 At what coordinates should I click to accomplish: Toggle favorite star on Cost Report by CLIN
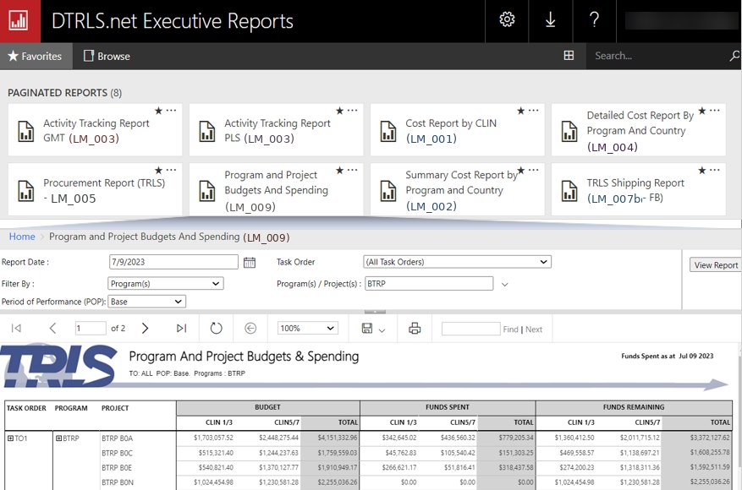521,111
